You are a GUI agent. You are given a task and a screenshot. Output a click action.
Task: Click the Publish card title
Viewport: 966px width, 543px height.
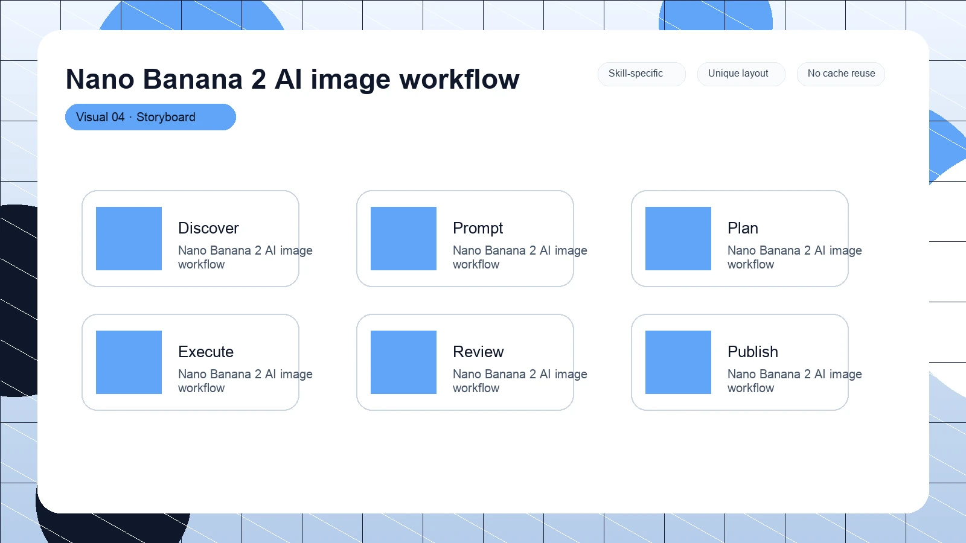pyautogui.click(x=753, y=352)
